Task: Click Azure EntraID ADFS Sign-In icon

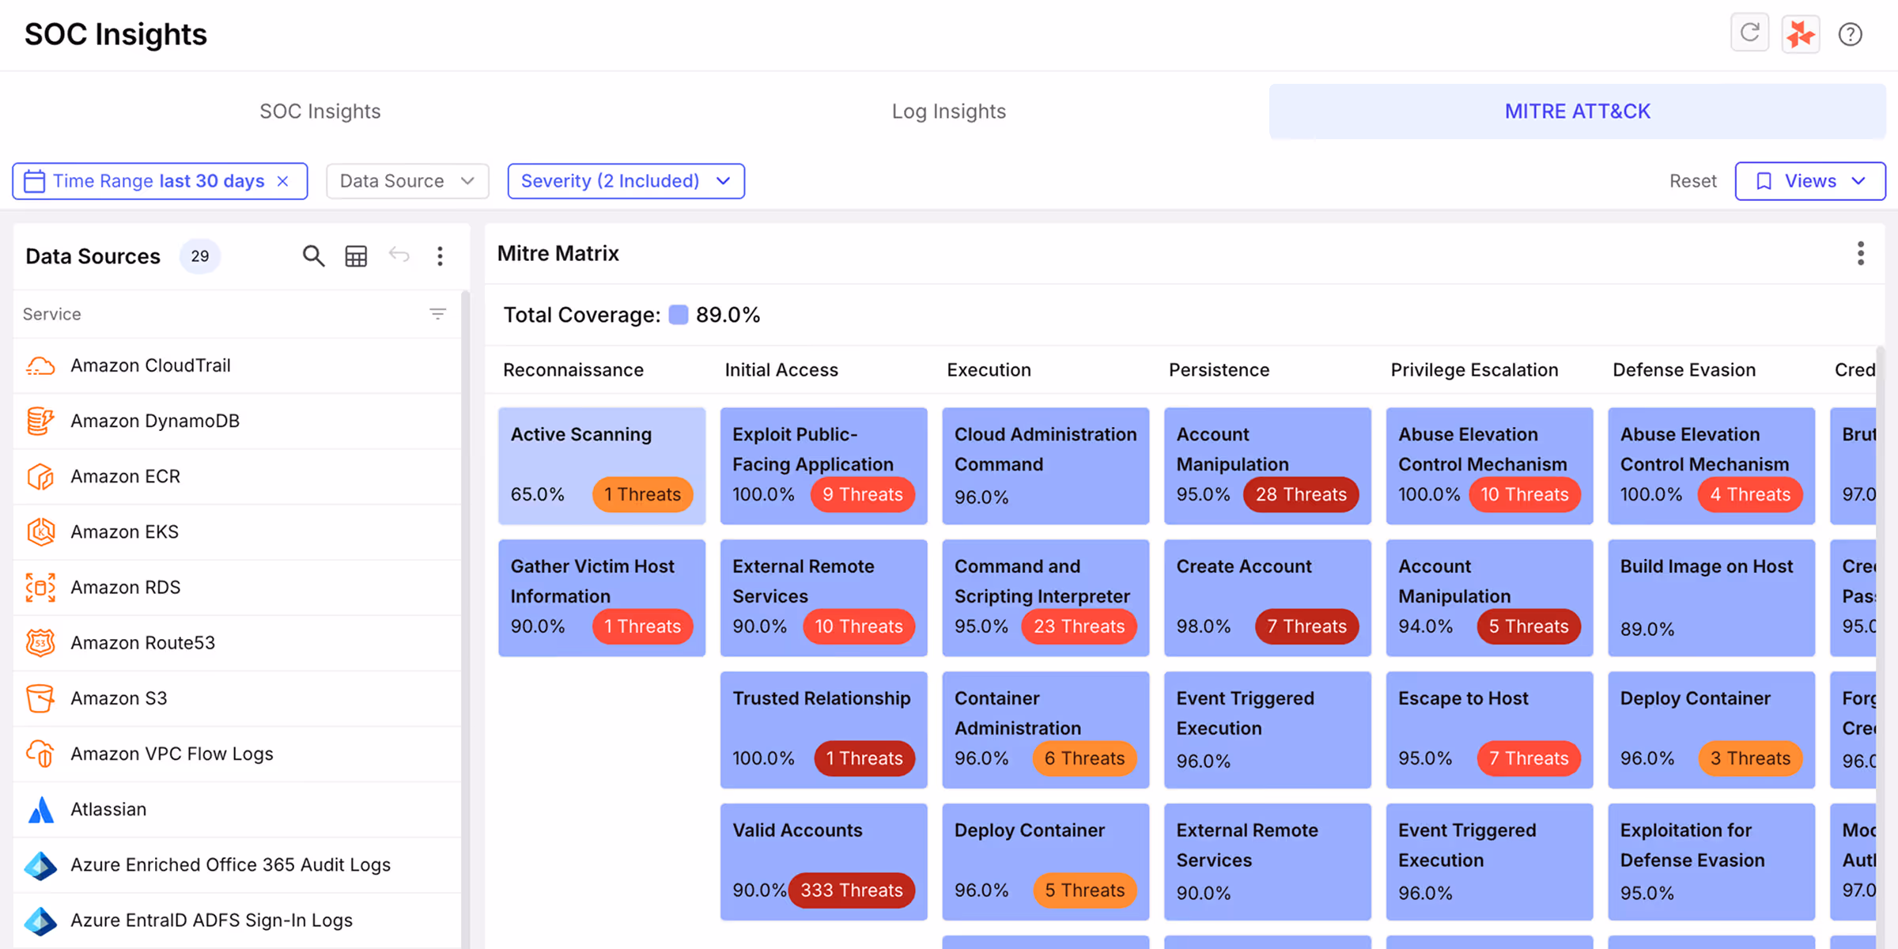Action: pos(40,920)
